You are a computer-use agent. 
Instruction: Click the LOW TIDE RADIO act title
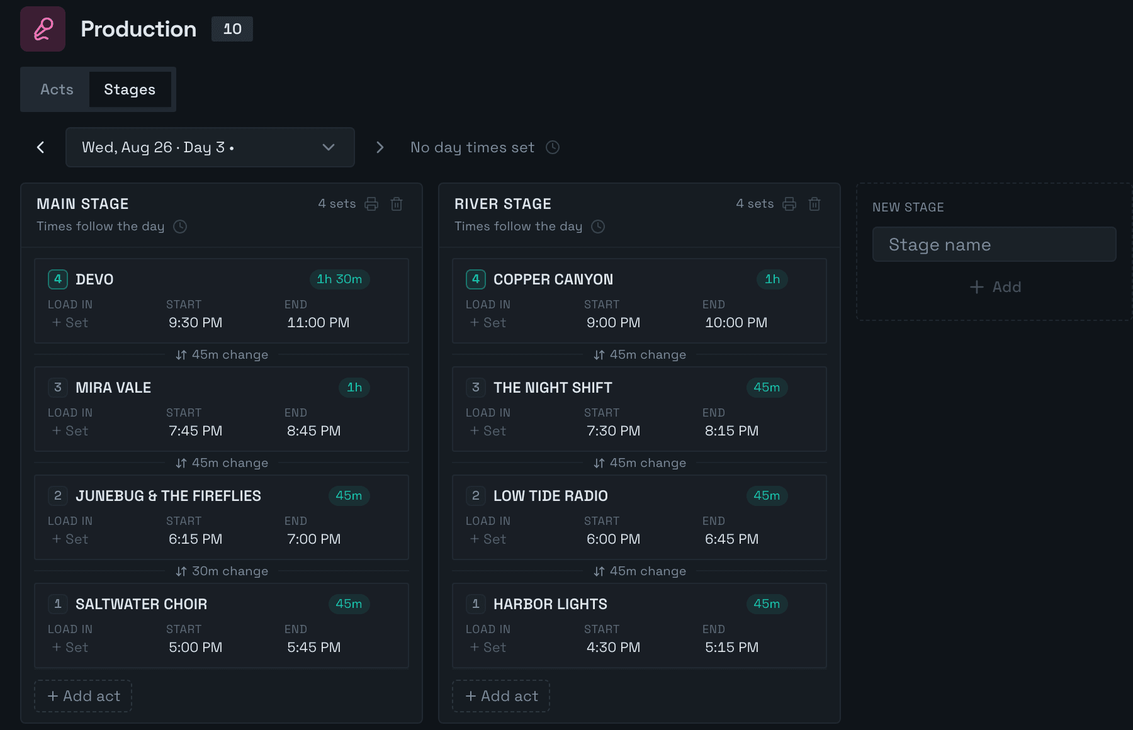(551, 496)
